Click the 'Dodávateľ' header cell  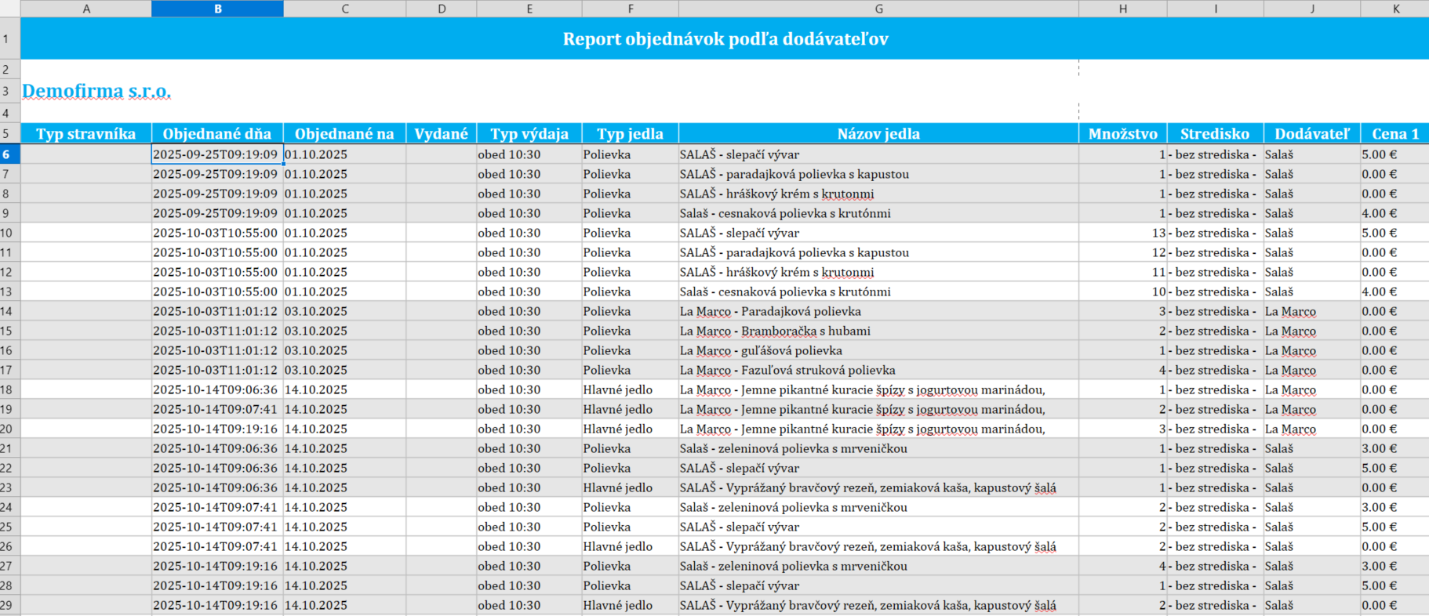pyautogui.click(x=1311, y=134)
